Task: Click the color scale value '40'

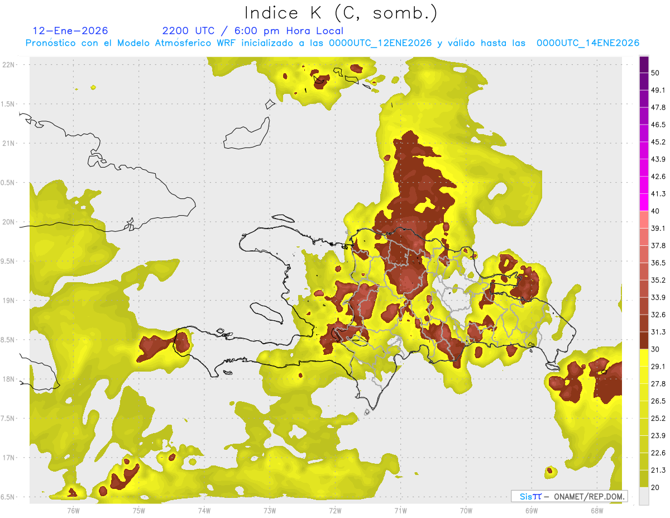Action: tap(656, 211)
